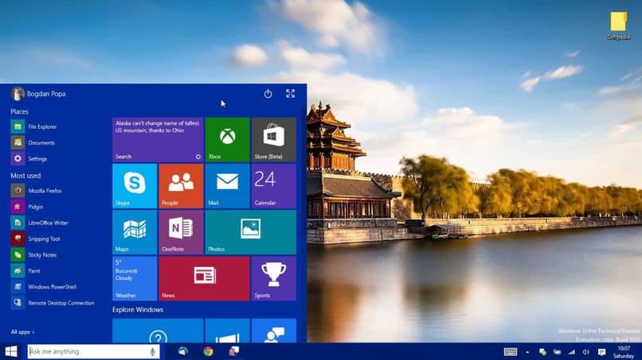
Task: Open the Weather tile for Bucuresti
Action: point(135,279)
